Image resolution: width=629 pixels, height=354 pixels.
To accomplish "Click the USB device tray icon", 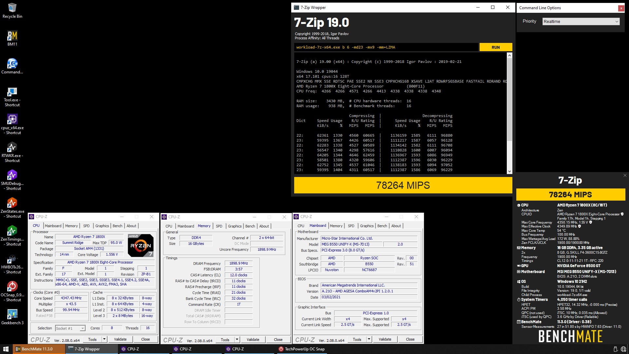I will [x=615, y=349].
